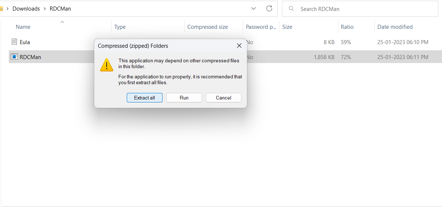Go to Downloads in the breadcrumb

click(x=26, y=9)
